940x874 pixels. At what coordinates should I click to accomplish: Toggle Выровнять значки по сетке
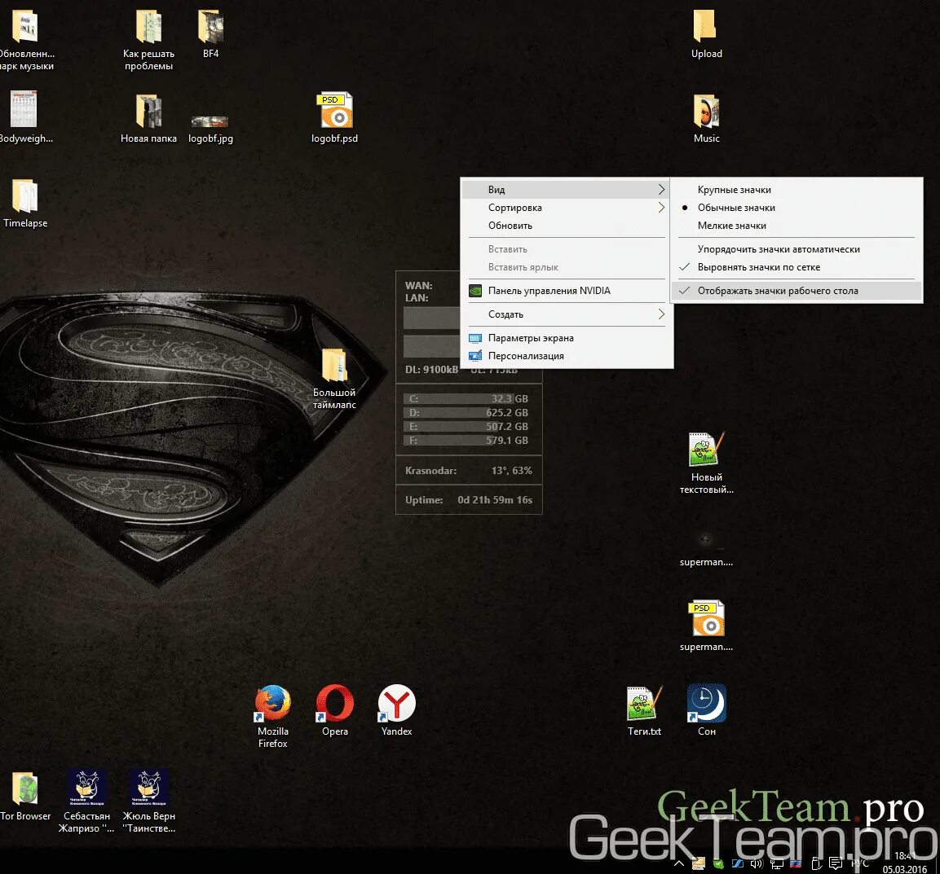(x=797, y=267)
